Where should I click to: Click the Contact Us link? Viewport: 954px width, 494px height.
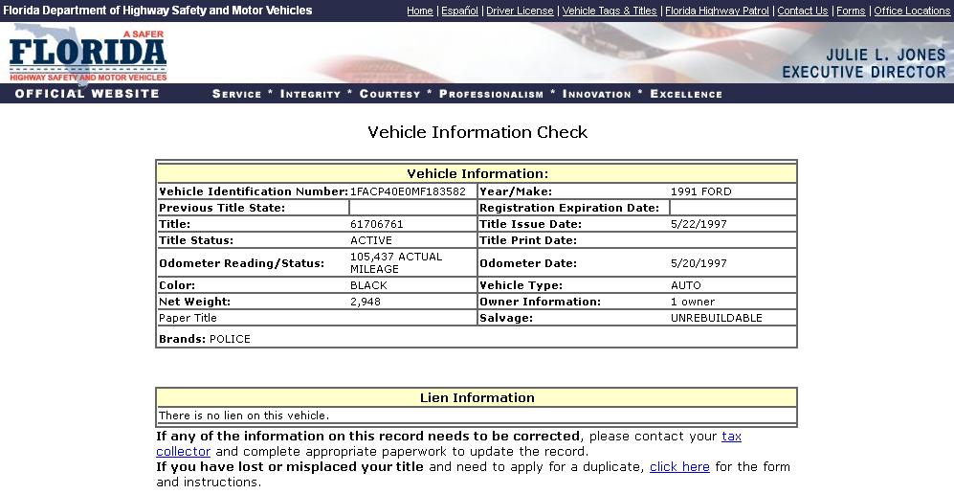[802, 11]
